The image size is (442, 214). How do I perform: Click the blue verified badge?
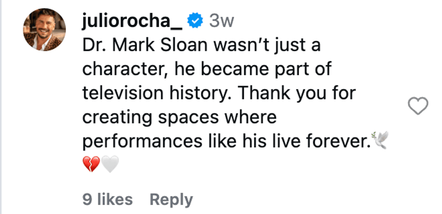click(195, 21)
